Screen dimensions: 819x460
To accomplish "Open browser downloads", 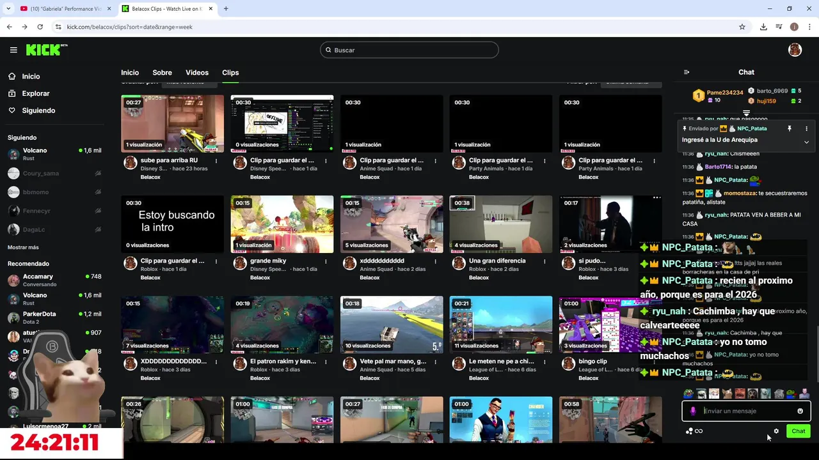I will pos(763,27).
